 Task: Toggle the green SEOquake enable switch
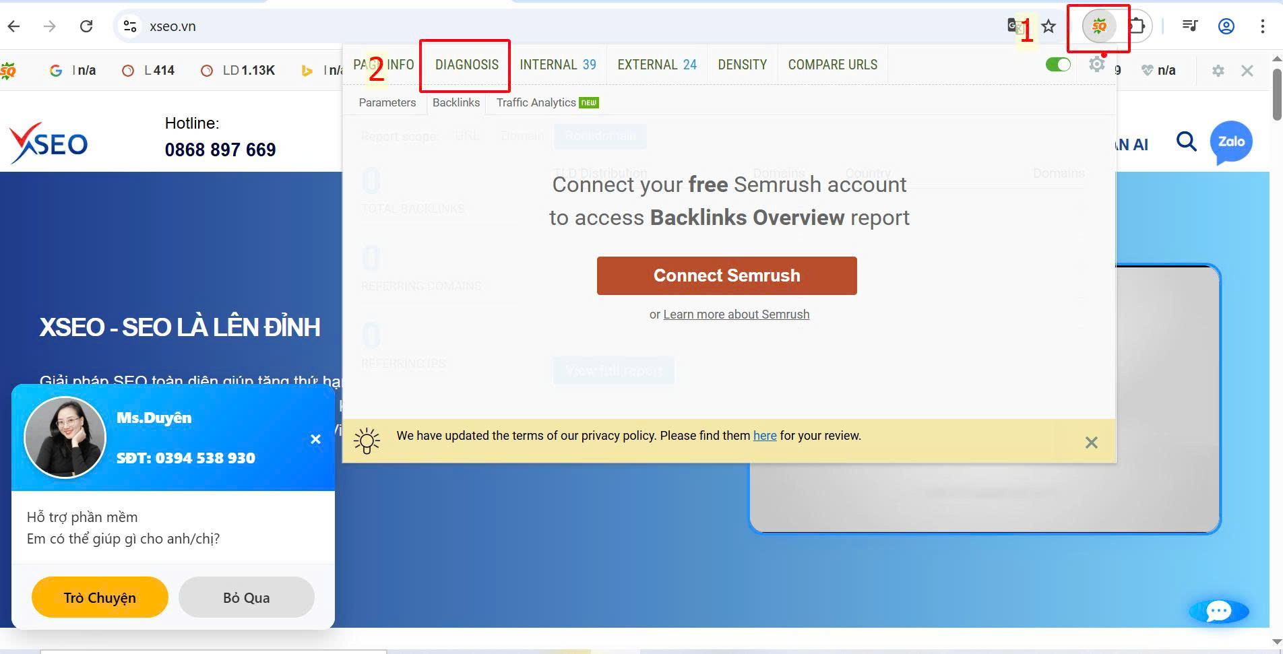[1058, 65]
